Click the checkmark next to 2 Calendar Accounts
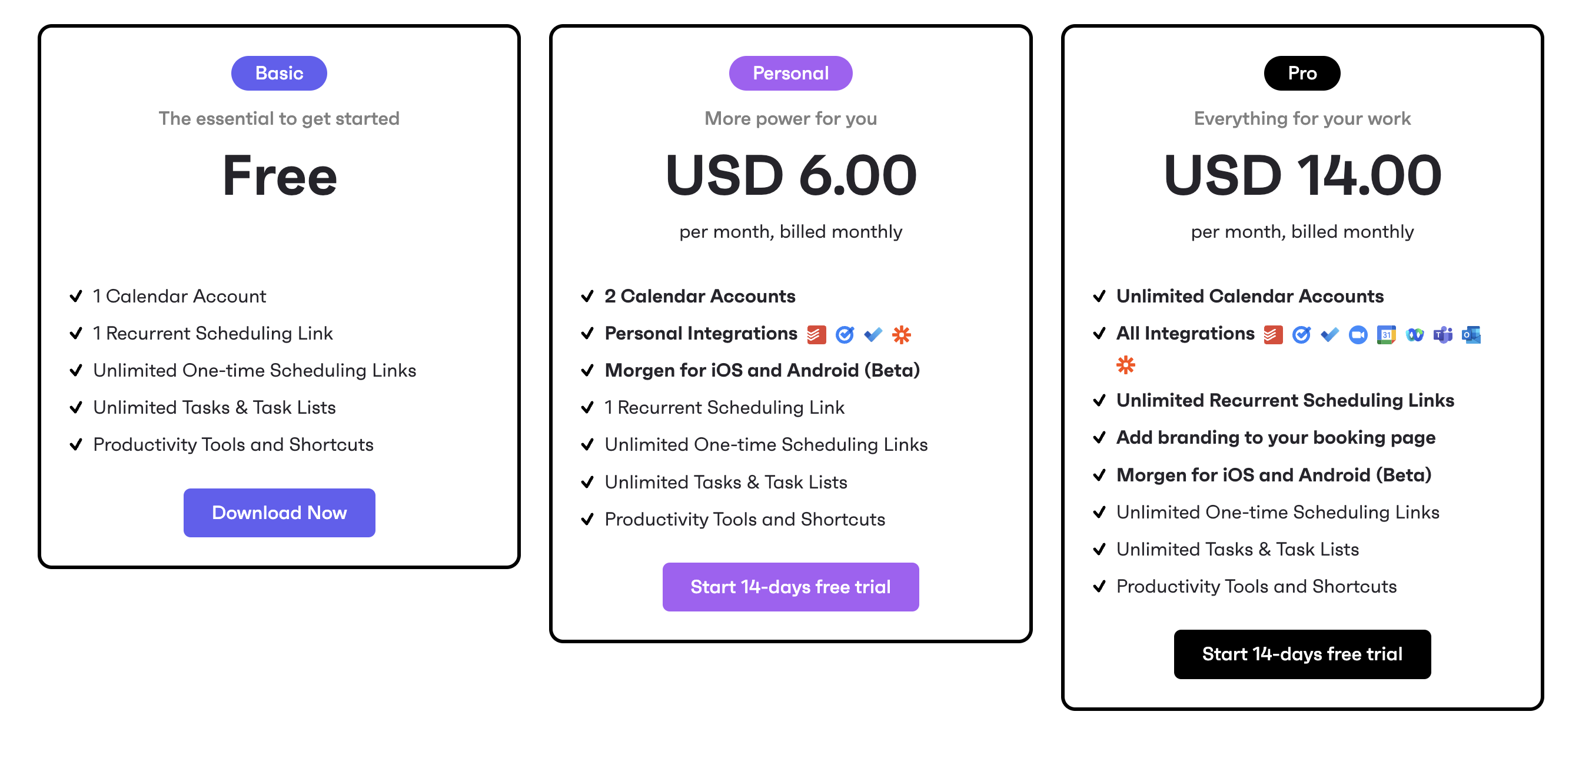 (587, 297)
